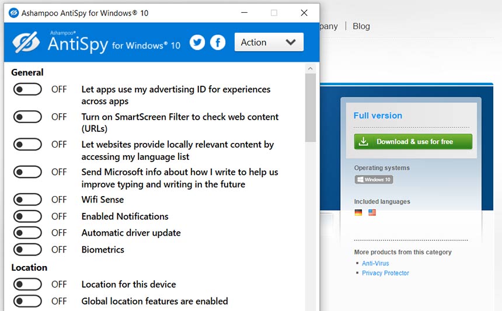Toggle SmartScreen Filter web content check
The image size is (502, 311).
(x=27, y=117)
